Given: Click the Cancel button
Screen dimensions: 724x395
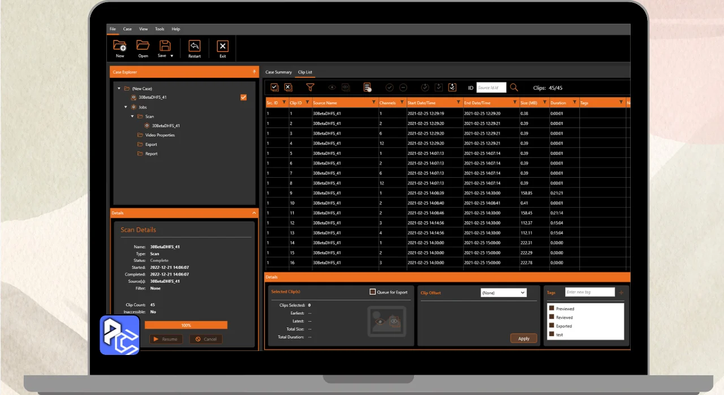Looking at the screenshot, I should click(x=206, y=339).
